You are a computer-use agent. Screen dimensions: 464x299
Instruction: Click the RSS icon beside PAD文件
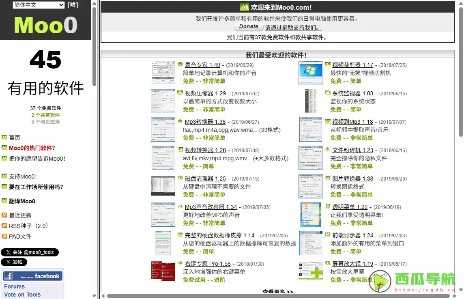[4, 236]
